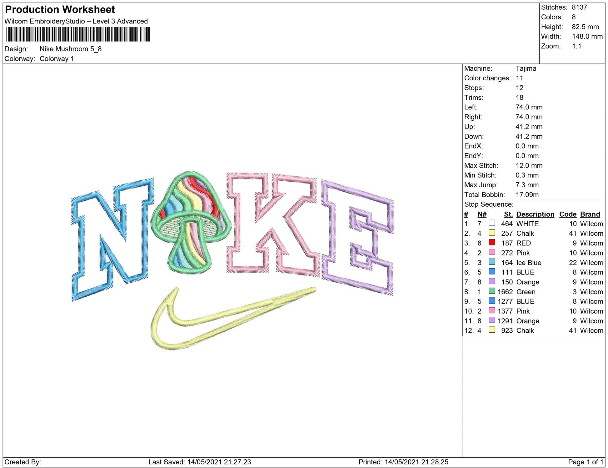
Task: Click the N# column header
Action: (x=482, y=214)
